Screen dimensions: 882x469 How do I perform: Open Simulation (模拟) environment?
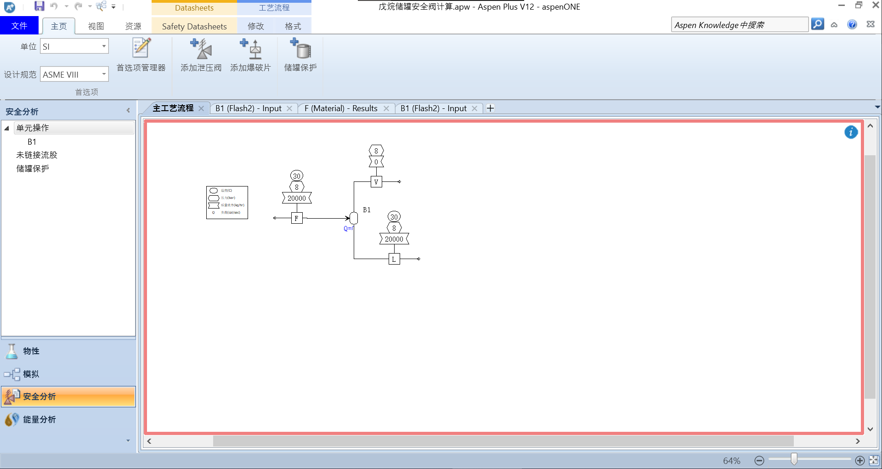[x=68, y=374]
